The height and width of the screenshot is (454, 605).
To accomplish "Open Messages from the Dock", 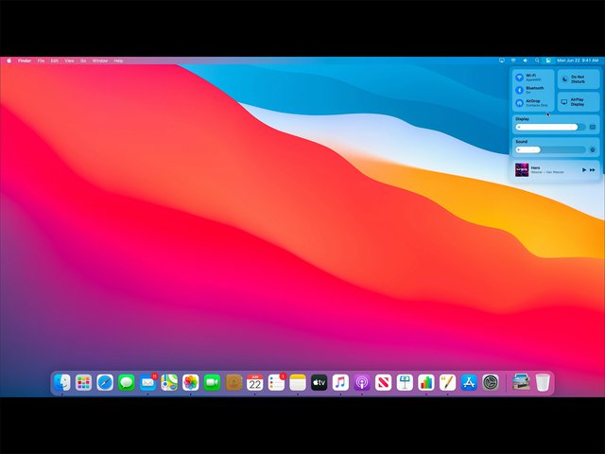I will (127, 383).
